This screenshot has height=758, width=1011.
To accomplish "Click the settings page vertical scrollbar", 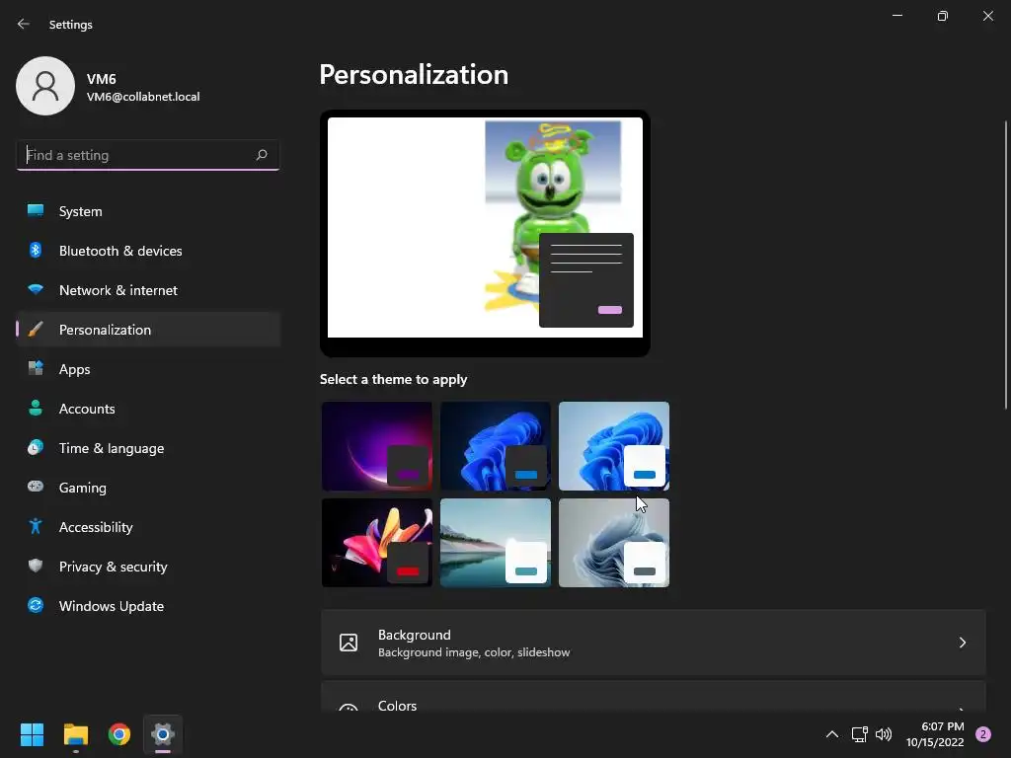I will [1006, 265].
